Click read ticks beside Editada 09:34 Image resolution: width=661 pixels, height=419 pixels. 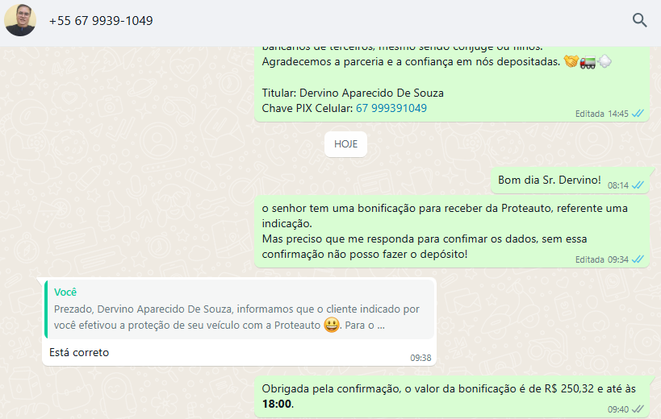(x=638, y=259)
